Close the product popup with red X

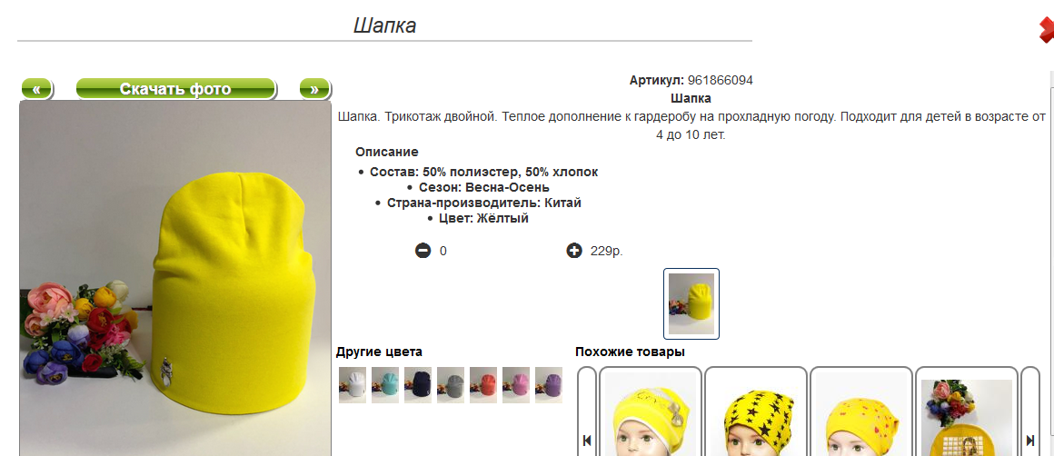[x=1046, y=30]
